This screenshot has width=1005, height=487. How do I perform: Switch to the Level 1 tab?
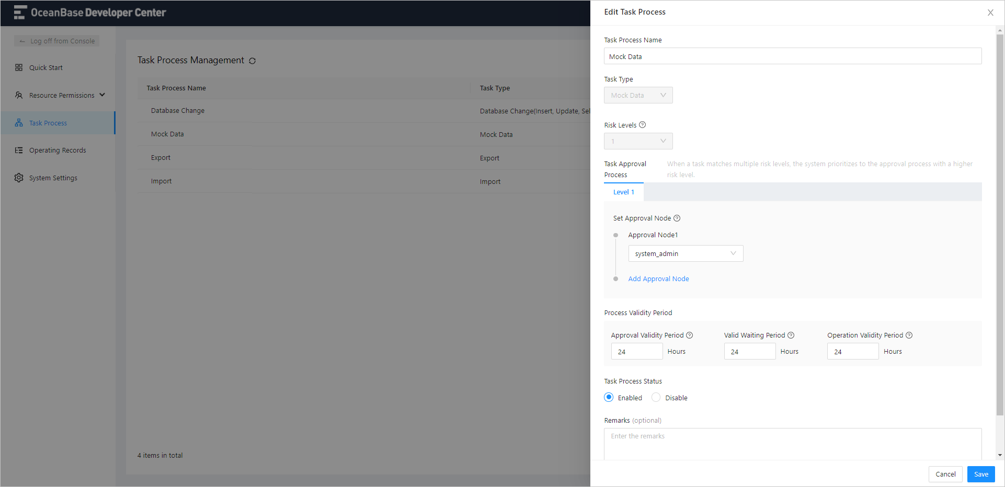pos(624,192)
